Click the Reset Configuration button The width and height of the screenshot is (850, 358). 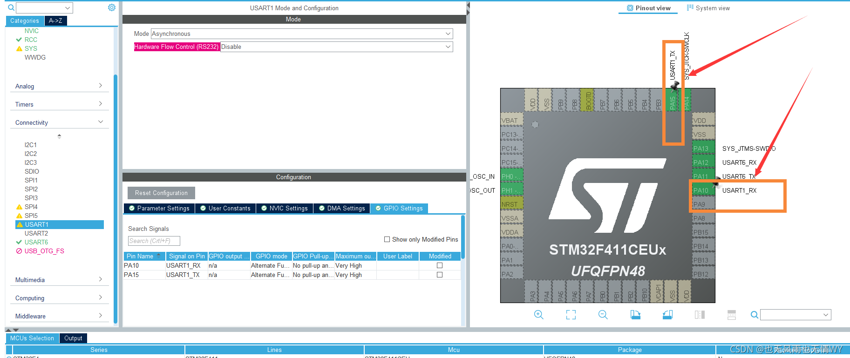tap(161, 193)
